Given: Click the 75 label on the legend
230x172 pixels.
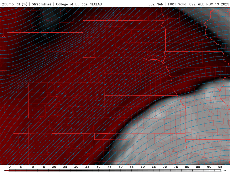Looking at the screenshot, I should 176,167.
